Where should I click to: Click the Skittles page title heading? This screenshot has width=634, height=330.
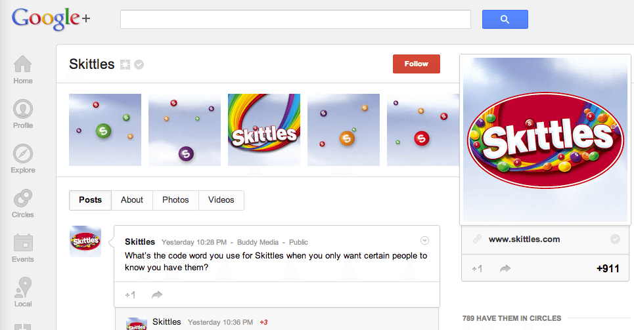click(92, 64)
